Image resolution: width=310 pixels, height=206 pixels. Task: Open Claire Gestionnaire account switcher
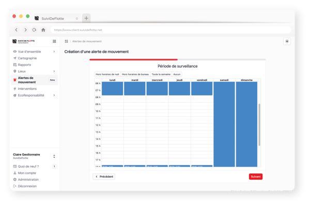pyautogui.click(x=54, y=156)
